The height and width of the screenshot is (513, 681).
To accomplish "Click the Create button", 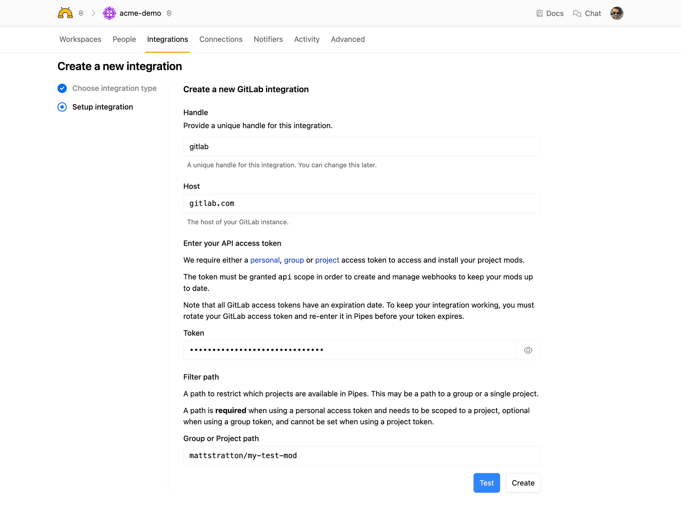I will pos(523,483).
